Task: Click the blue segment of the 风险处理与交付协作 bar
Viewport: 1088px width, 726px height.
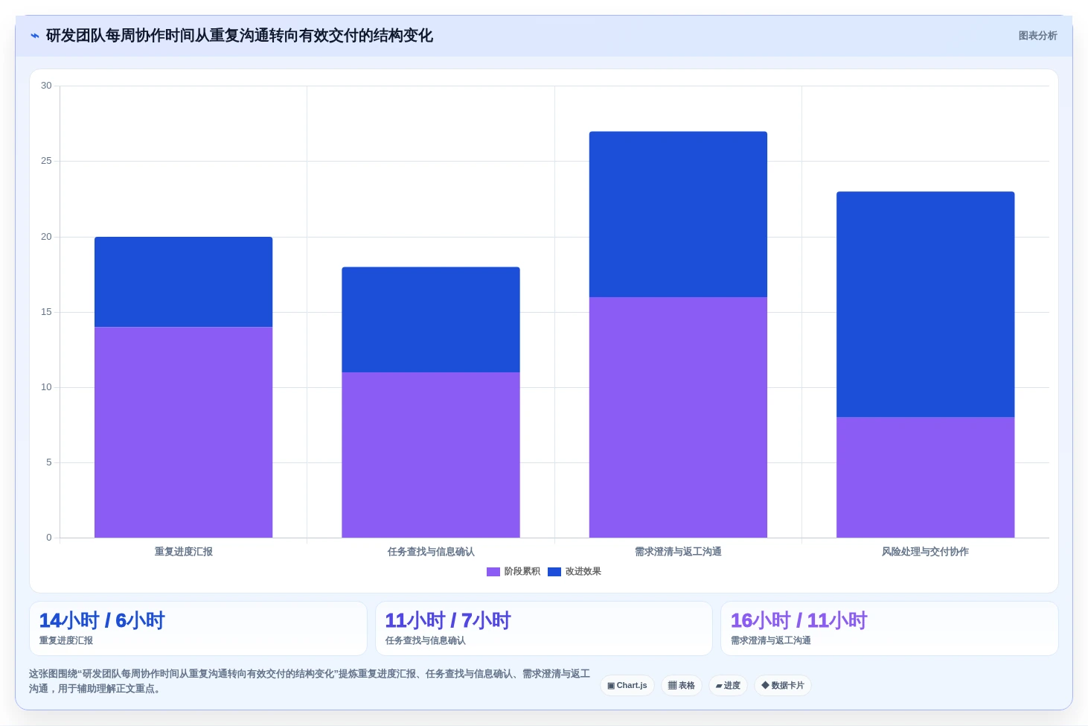Action: tap(926, 305)
